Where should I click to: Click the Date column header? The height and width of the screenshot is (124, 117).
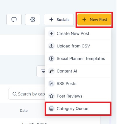pyautogui.click(x=24, y=111)
